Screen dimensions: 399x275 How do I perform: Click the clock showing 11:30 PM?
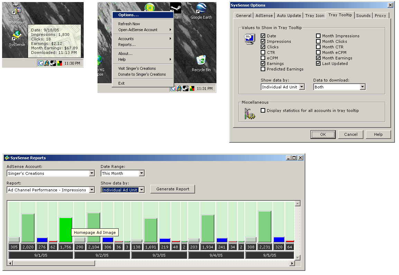click(x=72, y=63)
